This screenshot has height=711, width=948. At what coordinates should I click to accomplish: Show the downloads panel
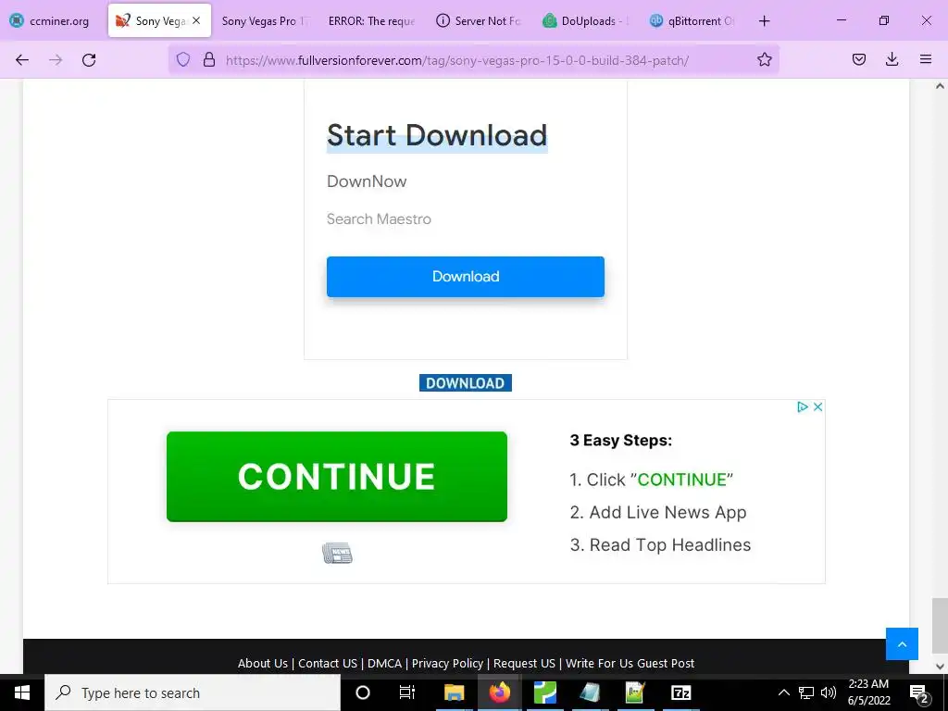[892, 59]
